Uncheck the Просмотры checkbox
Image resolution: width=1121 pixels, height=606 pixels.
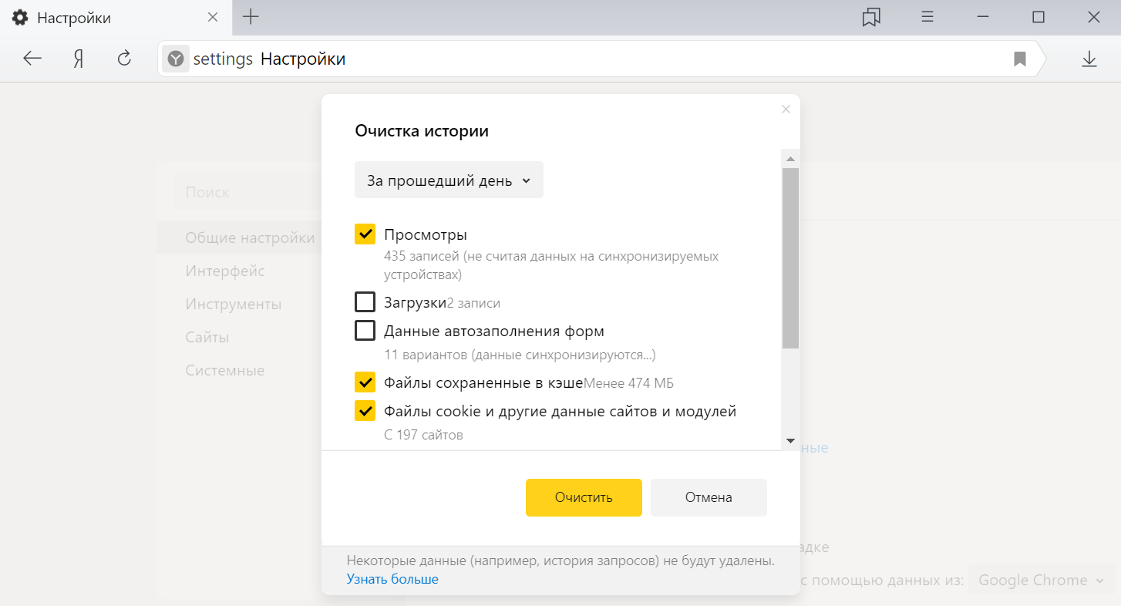click(x=365, y=234)
